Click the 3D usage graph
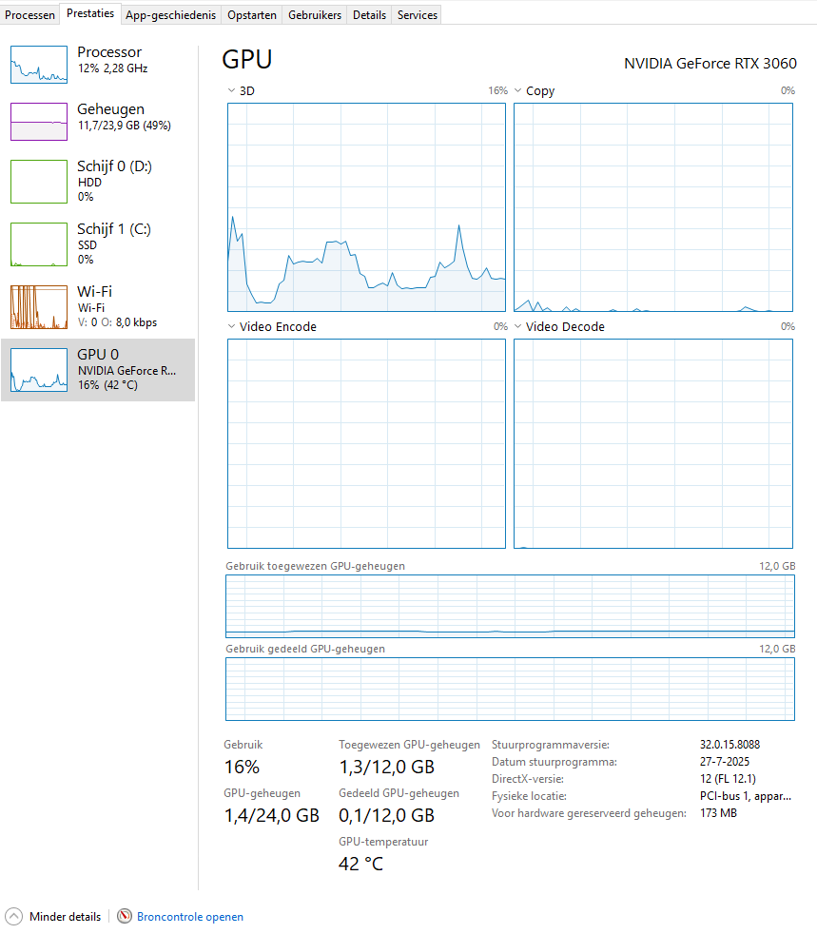This screenshot has height=934, width=817. click(x=366, y=207)
